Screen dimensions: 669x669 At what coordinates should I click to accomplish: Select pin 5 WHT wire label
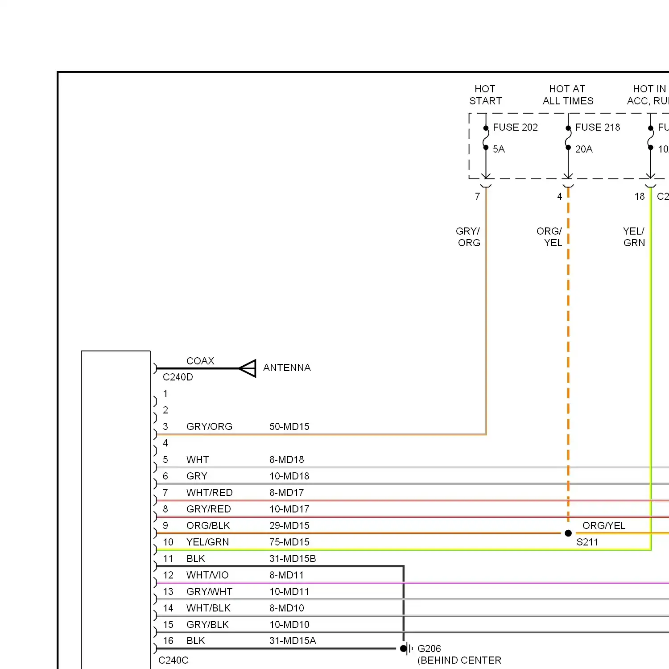pos(198,459)
